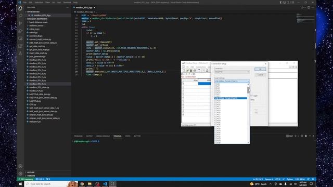Screen dimensions: 333x187
Task: Open Remote Explorer view in activity bar
Action: coord(20,38)
